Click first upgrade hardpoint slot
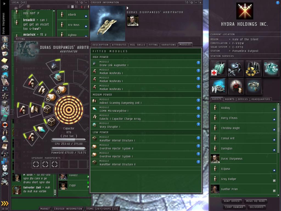The image size is (281, 211). [36, 164]
